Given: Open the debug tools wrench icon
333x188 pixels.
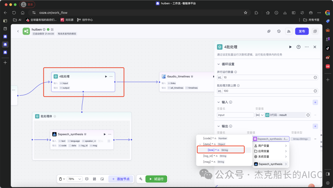Looking at the screenshot, I should click(141, 179).
